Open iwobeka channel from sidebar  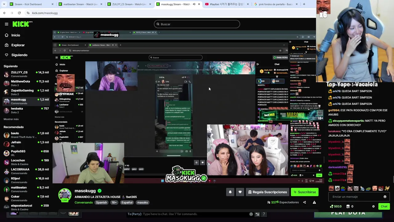(26, 110)
